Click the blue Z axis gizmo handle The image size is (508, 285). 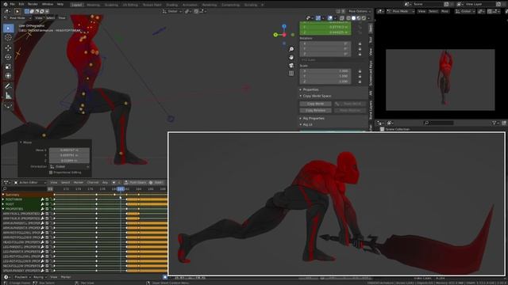284,26
